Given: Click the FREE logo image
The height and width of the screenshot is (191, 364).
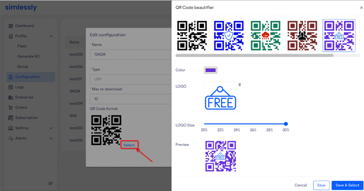Looking at the screenshot, I should (220, 98).
